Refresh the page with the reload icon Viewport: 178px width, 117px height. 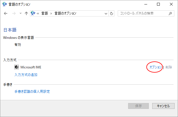[x=112, y=14]
